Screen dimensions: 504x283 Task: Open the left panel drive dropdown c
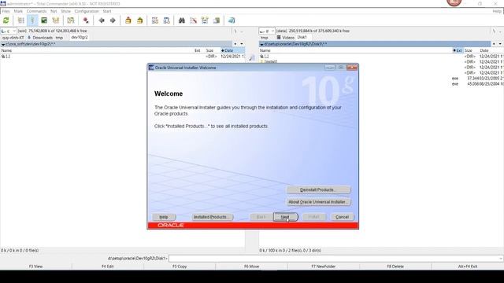(x=9, y=31)
